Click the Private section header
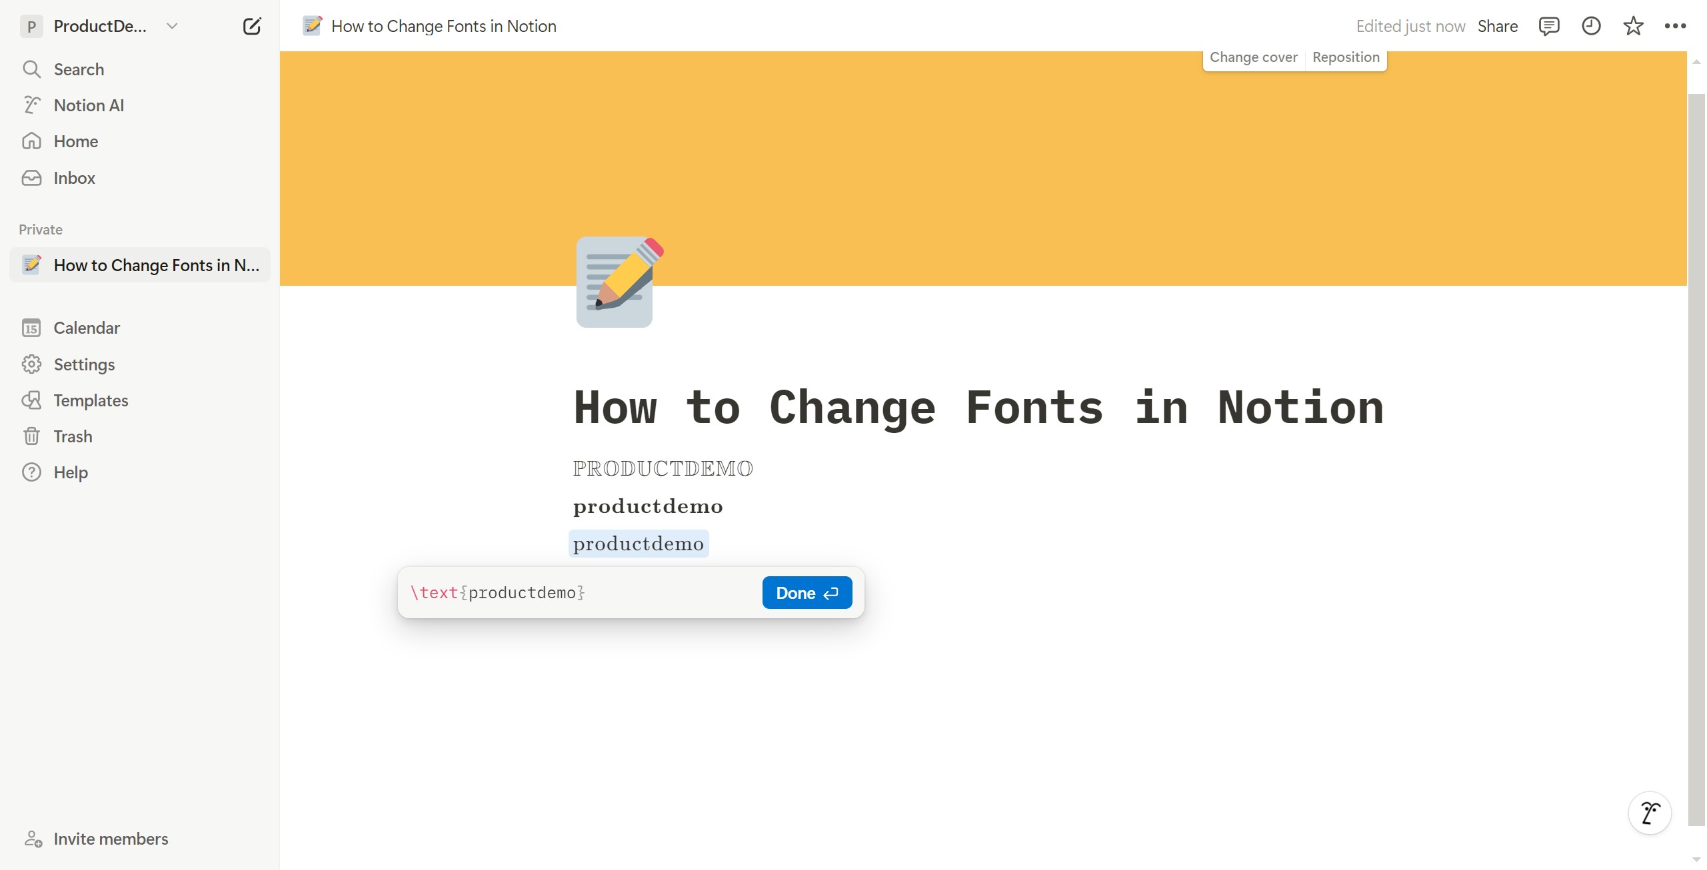 tap(41, 230)
